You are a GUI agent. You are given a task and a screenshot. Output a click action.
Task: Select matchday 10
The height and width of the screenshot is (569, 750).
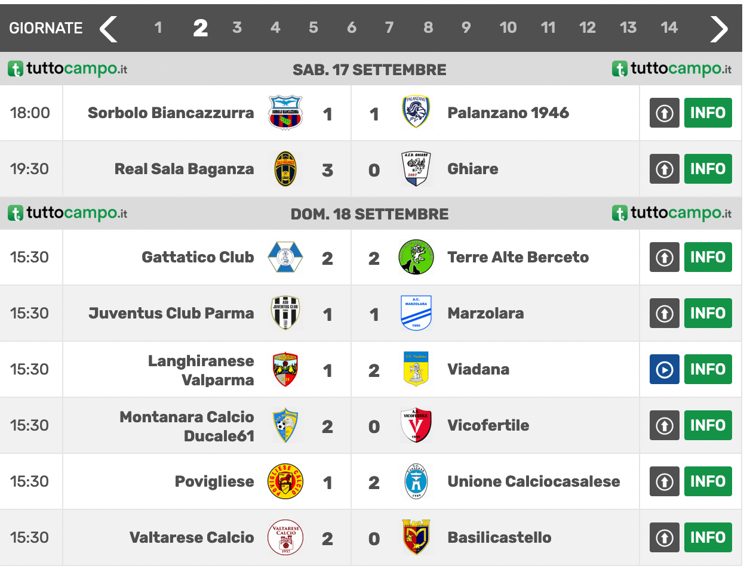click(508, 27)
